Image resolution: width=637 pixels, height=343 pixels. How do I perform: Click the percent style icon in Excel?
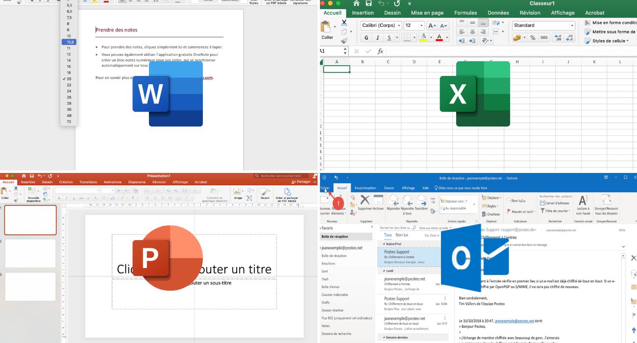point(533,37)
